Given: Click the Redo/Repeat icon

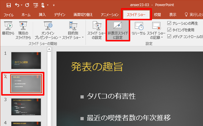Looking at the screenshot, I should point(27,5).
